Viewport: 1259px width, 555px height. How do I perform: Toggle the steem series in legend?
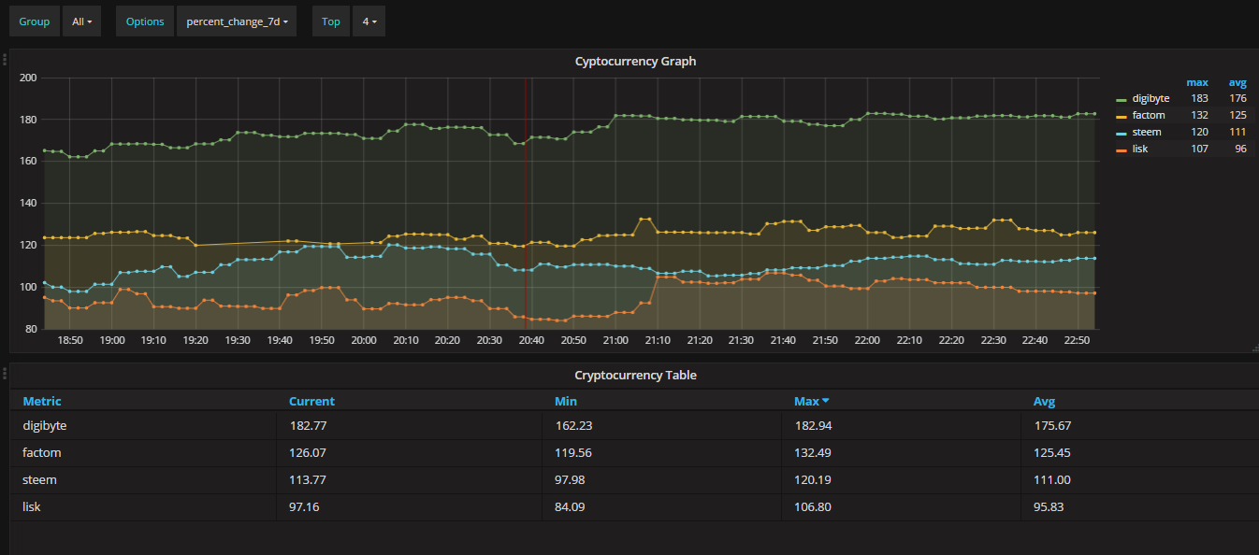1147,132
